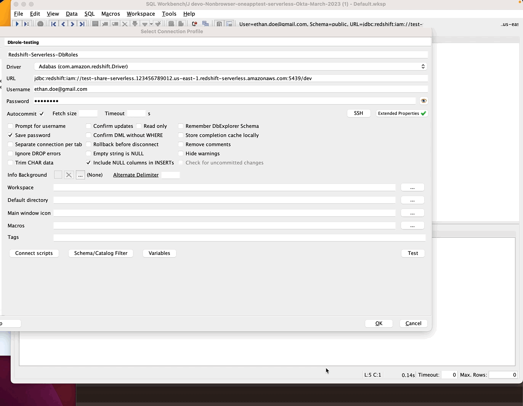Click the Copy row toolbar icon
Viewport: 523px width, 406px height.
point(115,24)
